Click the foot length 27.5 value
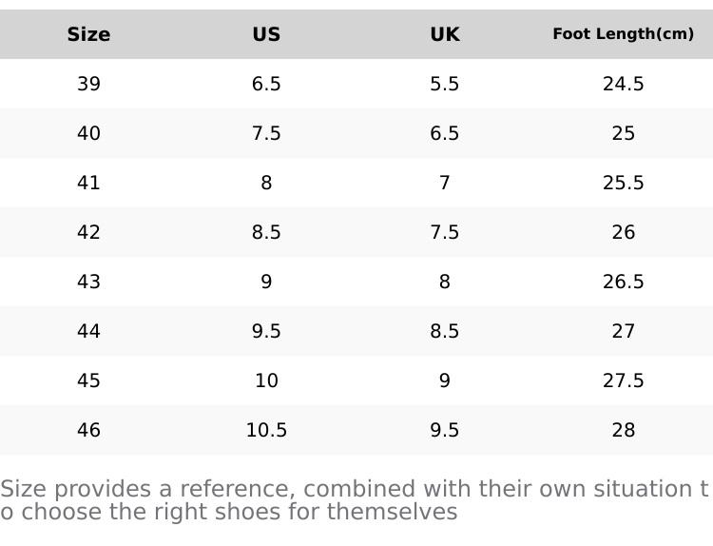 [623, 380]
